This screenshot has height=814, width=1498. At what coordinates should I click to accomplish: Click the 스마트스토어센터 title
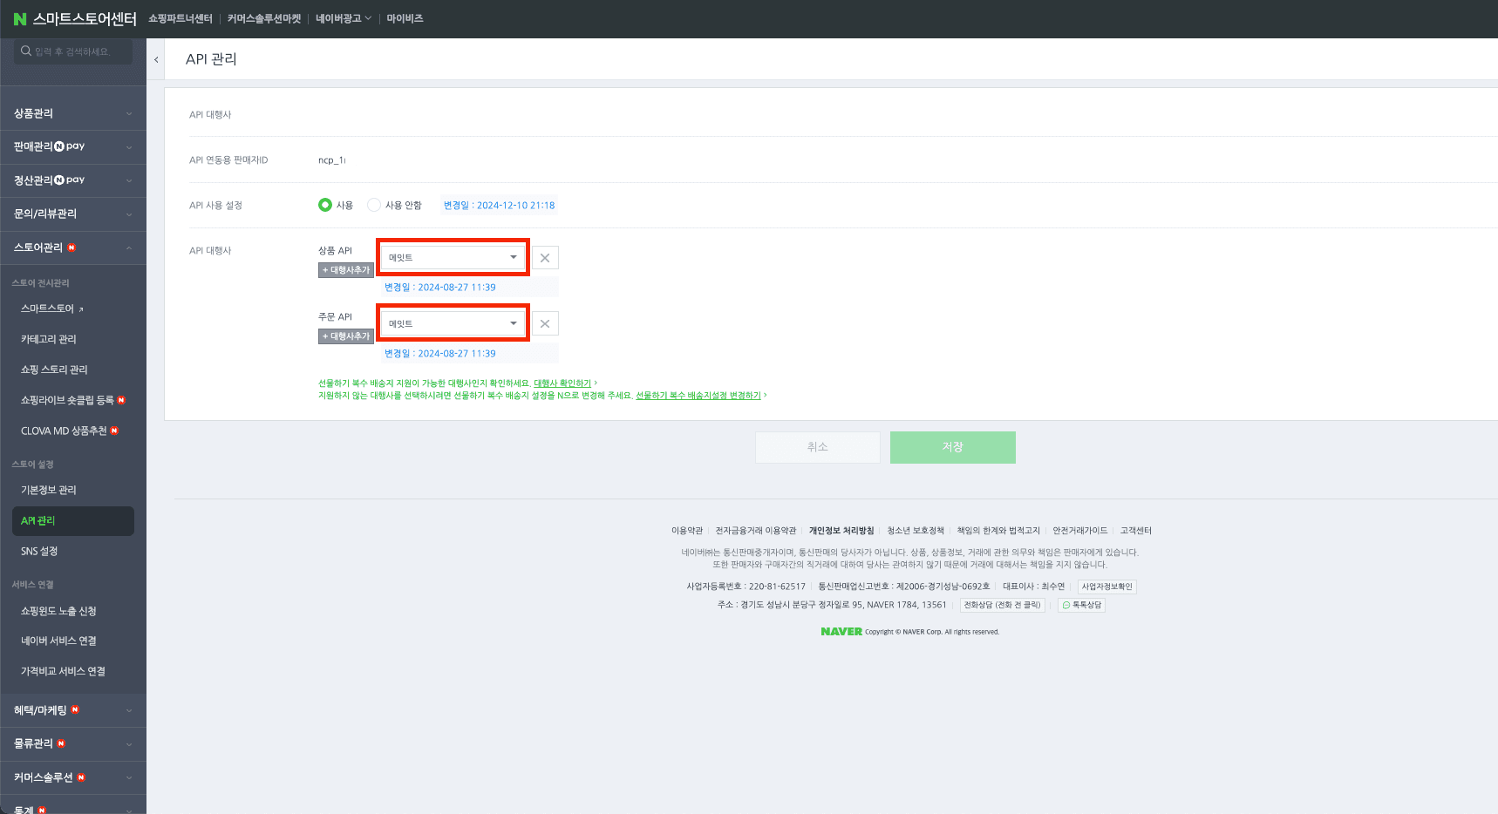coord(85,18)
